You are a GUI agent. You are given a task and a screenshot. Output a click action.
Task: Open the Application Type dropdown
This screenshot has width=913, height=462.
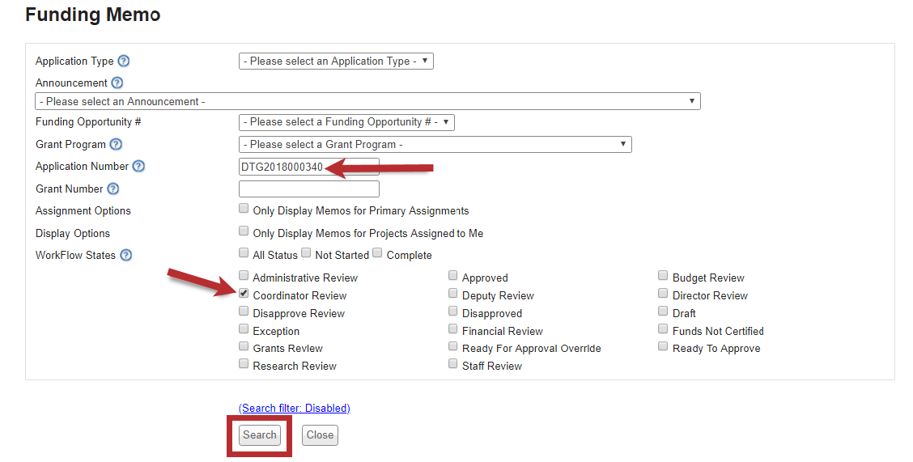336,61
